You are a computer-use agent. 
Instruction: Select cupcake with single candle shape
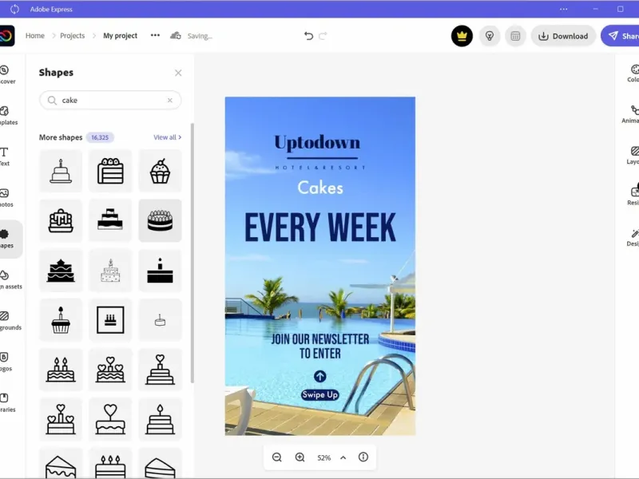point(61,320)
